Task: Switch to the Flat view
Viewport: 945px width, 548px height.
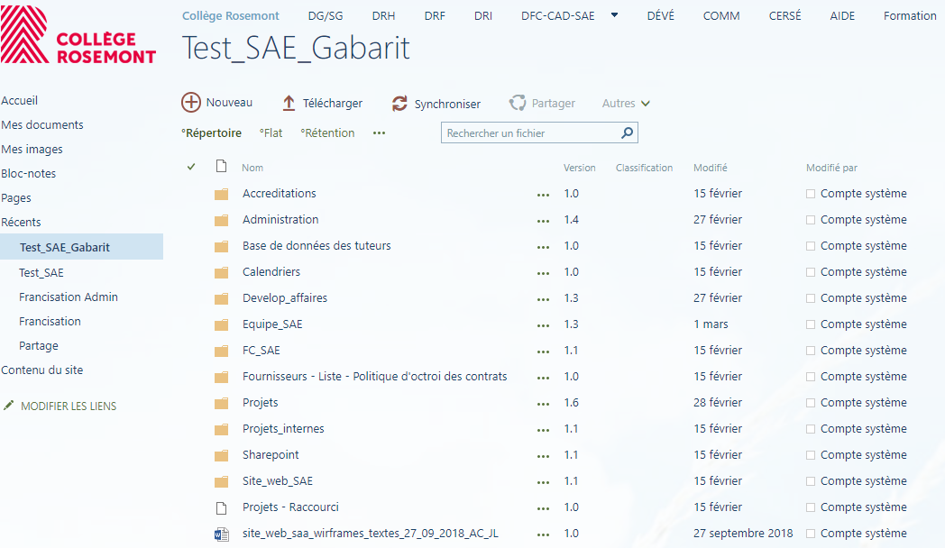Action: [x=271, y=133]
